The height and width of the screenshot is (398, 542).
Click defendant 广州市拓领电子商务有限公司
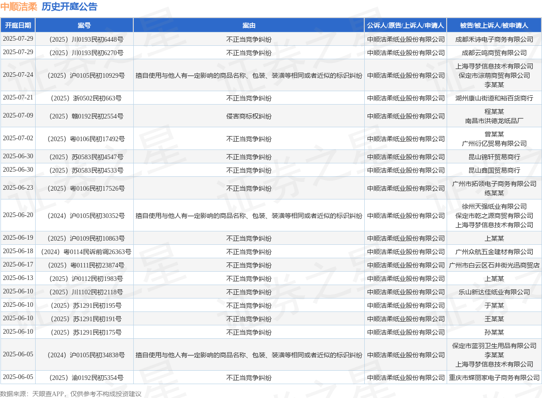(x=494, y=184)
